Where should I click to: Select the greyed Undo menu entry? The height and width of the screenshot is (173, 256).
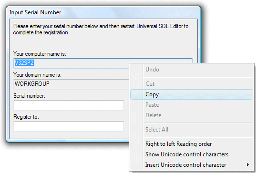pos(192,70)
